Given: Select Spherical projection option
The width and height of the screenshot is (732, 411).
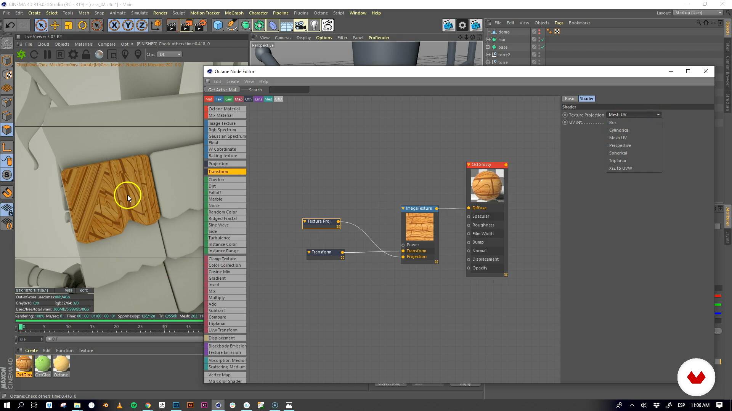Looking at the screenshot, I should tap(634, 153).
